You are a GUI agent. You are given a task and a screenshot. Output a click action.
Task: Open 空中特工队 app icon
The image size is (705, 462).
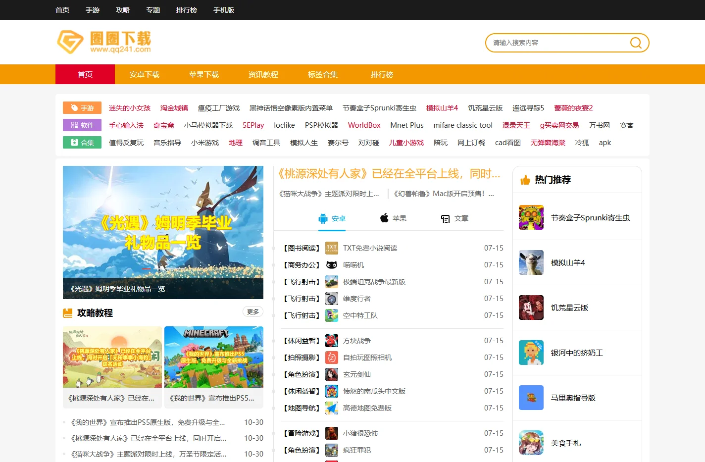[332, 315]
